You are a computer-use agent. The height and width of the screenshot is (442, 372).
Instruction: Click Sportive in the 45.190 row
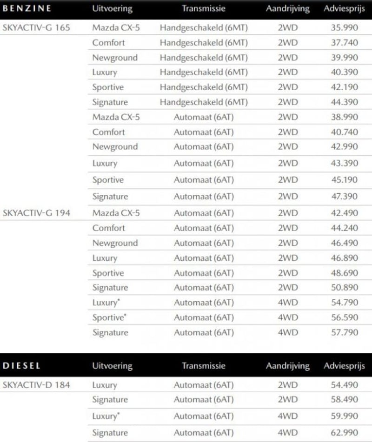108,180
